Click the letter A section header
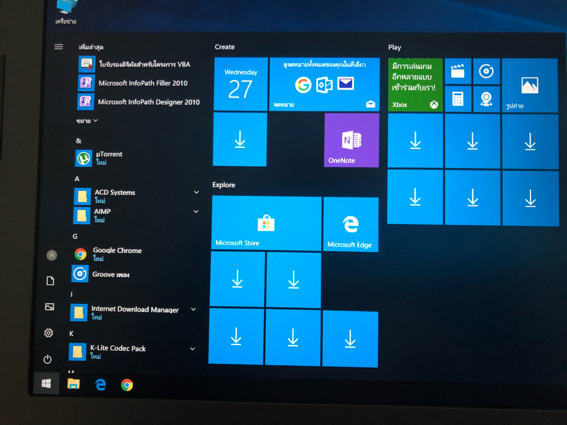Screen dimensions: 567x425 coord(77,179)
